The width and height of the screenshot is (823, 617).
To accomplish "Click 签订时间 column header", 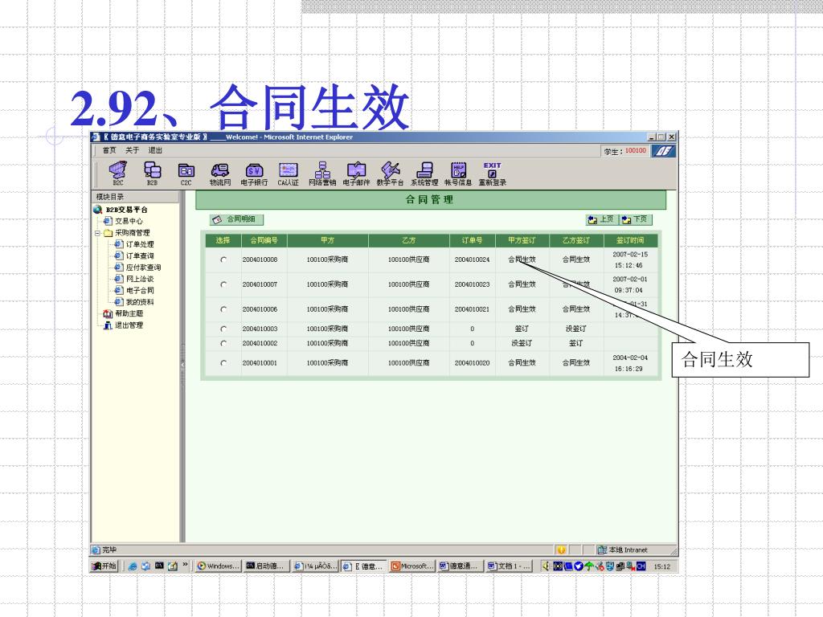I will tap(630, 240).
